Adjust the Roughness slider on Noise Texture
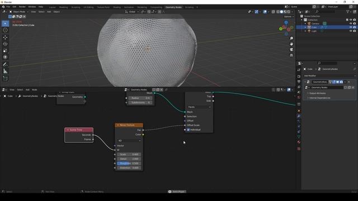 [129, 163]
